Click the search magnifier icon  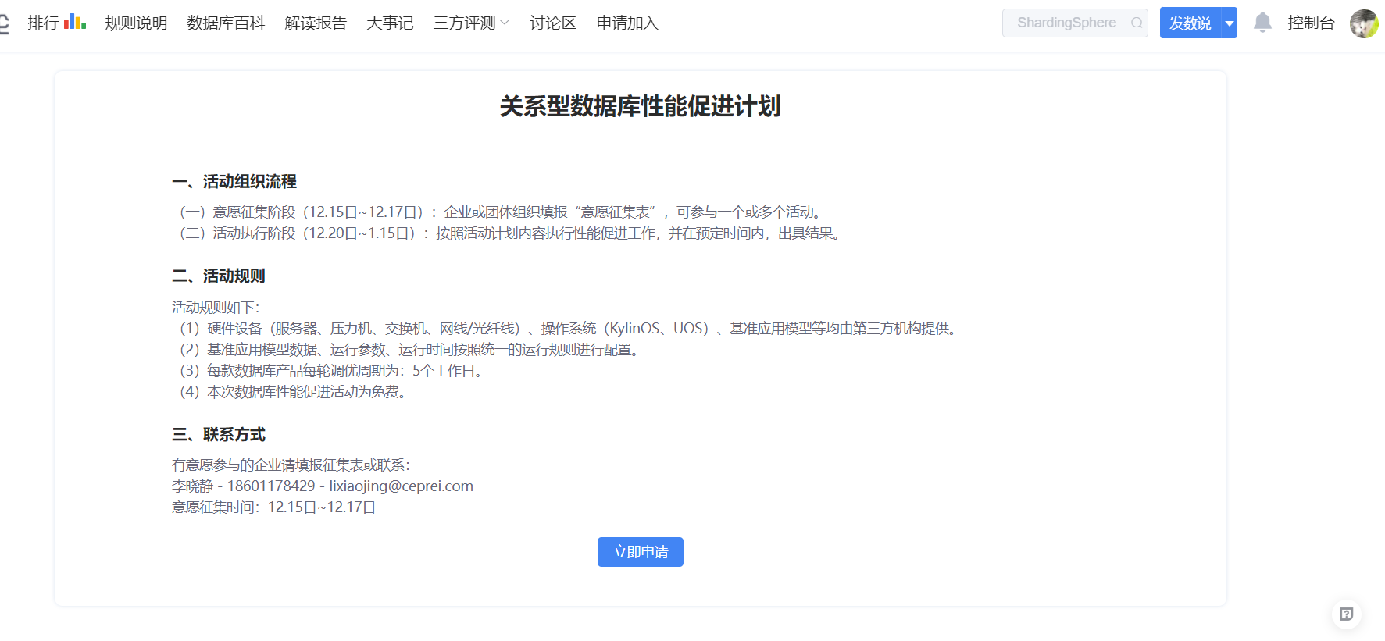pyautogui.click(x=1137, y=23)
